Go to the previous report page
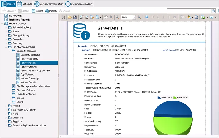The width and height of the screenshot is (219, 138). click(x=158, y=17)
